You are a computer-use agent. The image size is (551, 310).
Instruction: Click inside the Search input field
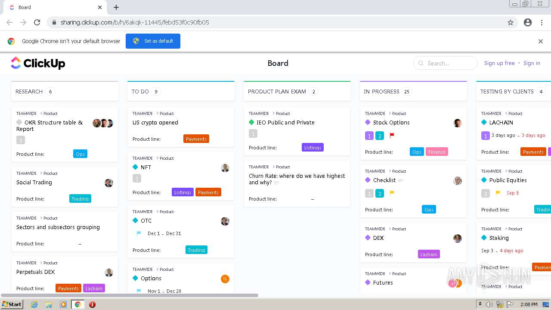446,63
